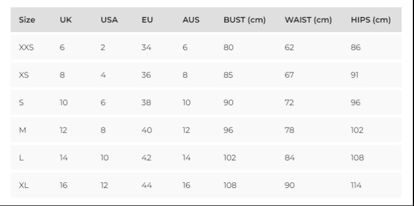
Task: Click the S size row label
Action: (x=21, y=103)
